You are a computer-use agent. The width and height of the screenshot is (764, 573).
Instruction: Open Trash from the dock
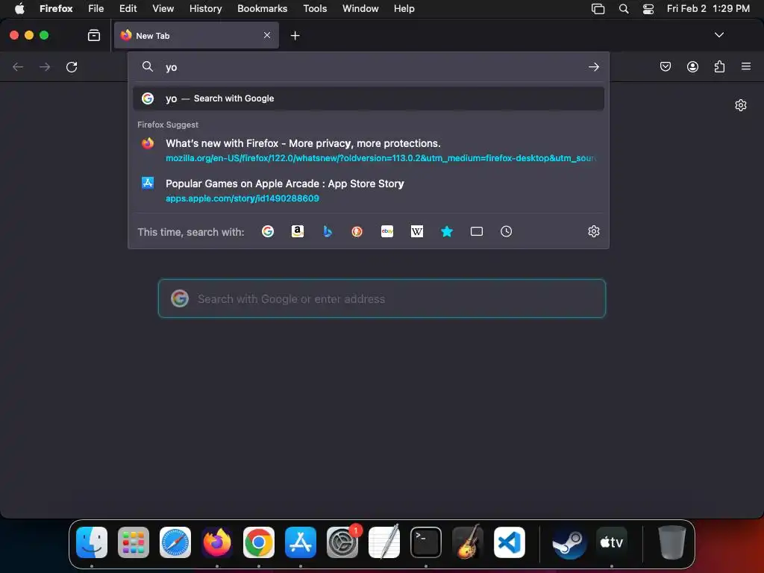(x=672, y=542)
